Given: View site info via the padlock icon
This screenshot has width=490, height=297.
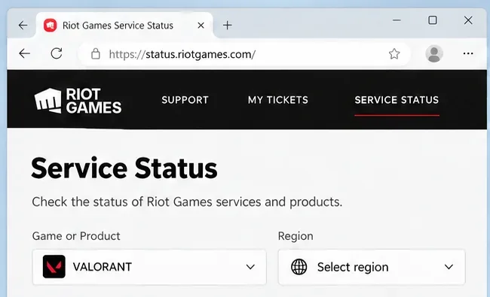Looking at the screenshot, I should 95,53.
